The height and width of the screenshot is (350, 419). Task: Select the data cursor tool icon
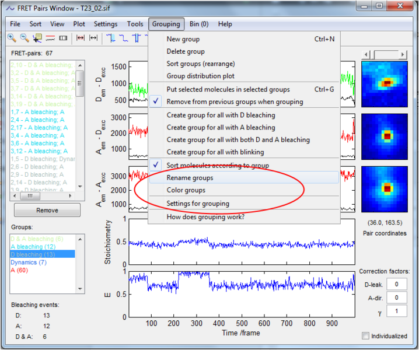[37, 38]
